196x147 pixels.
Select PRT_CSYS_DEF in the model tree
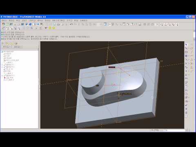pos(11,60)
